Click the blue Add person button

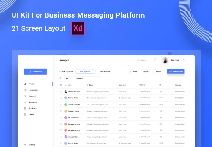click(x=176, y=71)
